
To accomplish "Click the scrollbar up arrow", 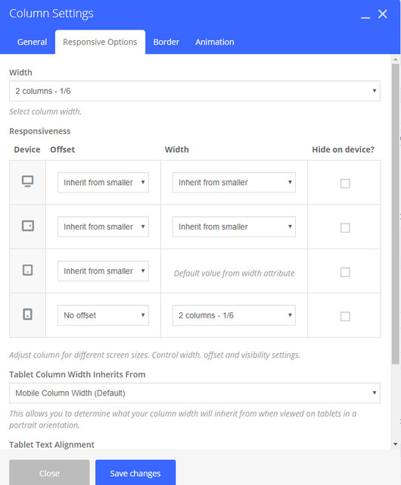I will tap(396, 59).
